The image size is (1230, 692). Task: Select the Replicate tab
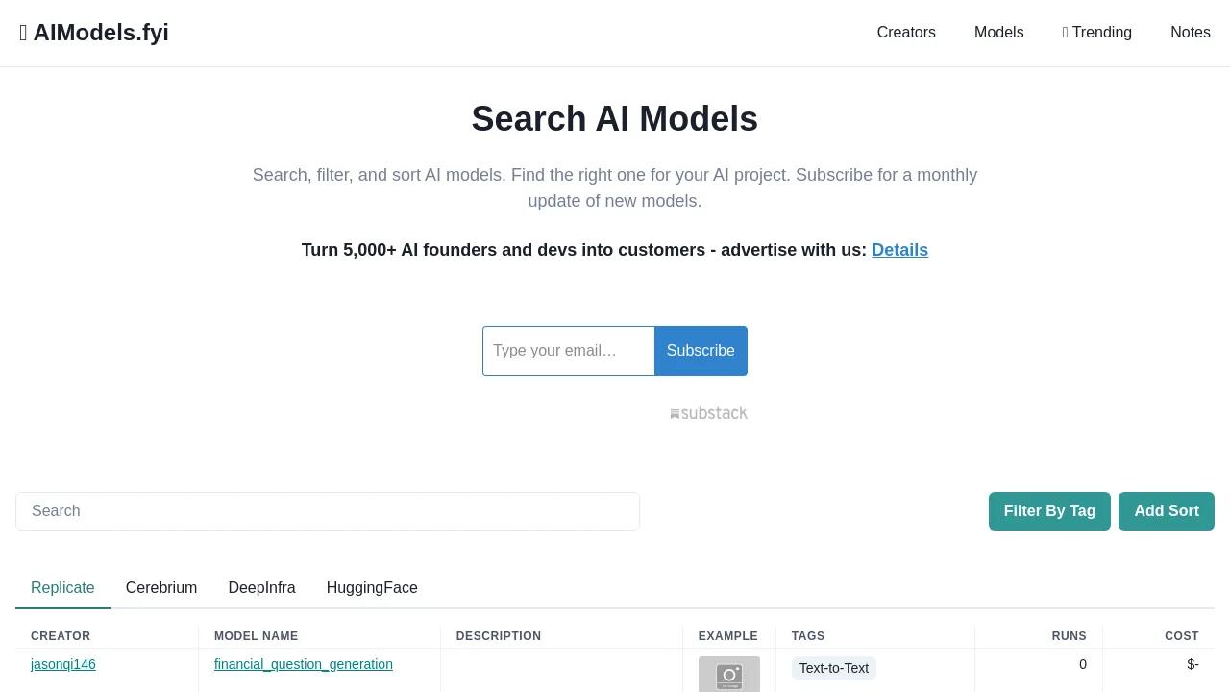tap(62, 588)
